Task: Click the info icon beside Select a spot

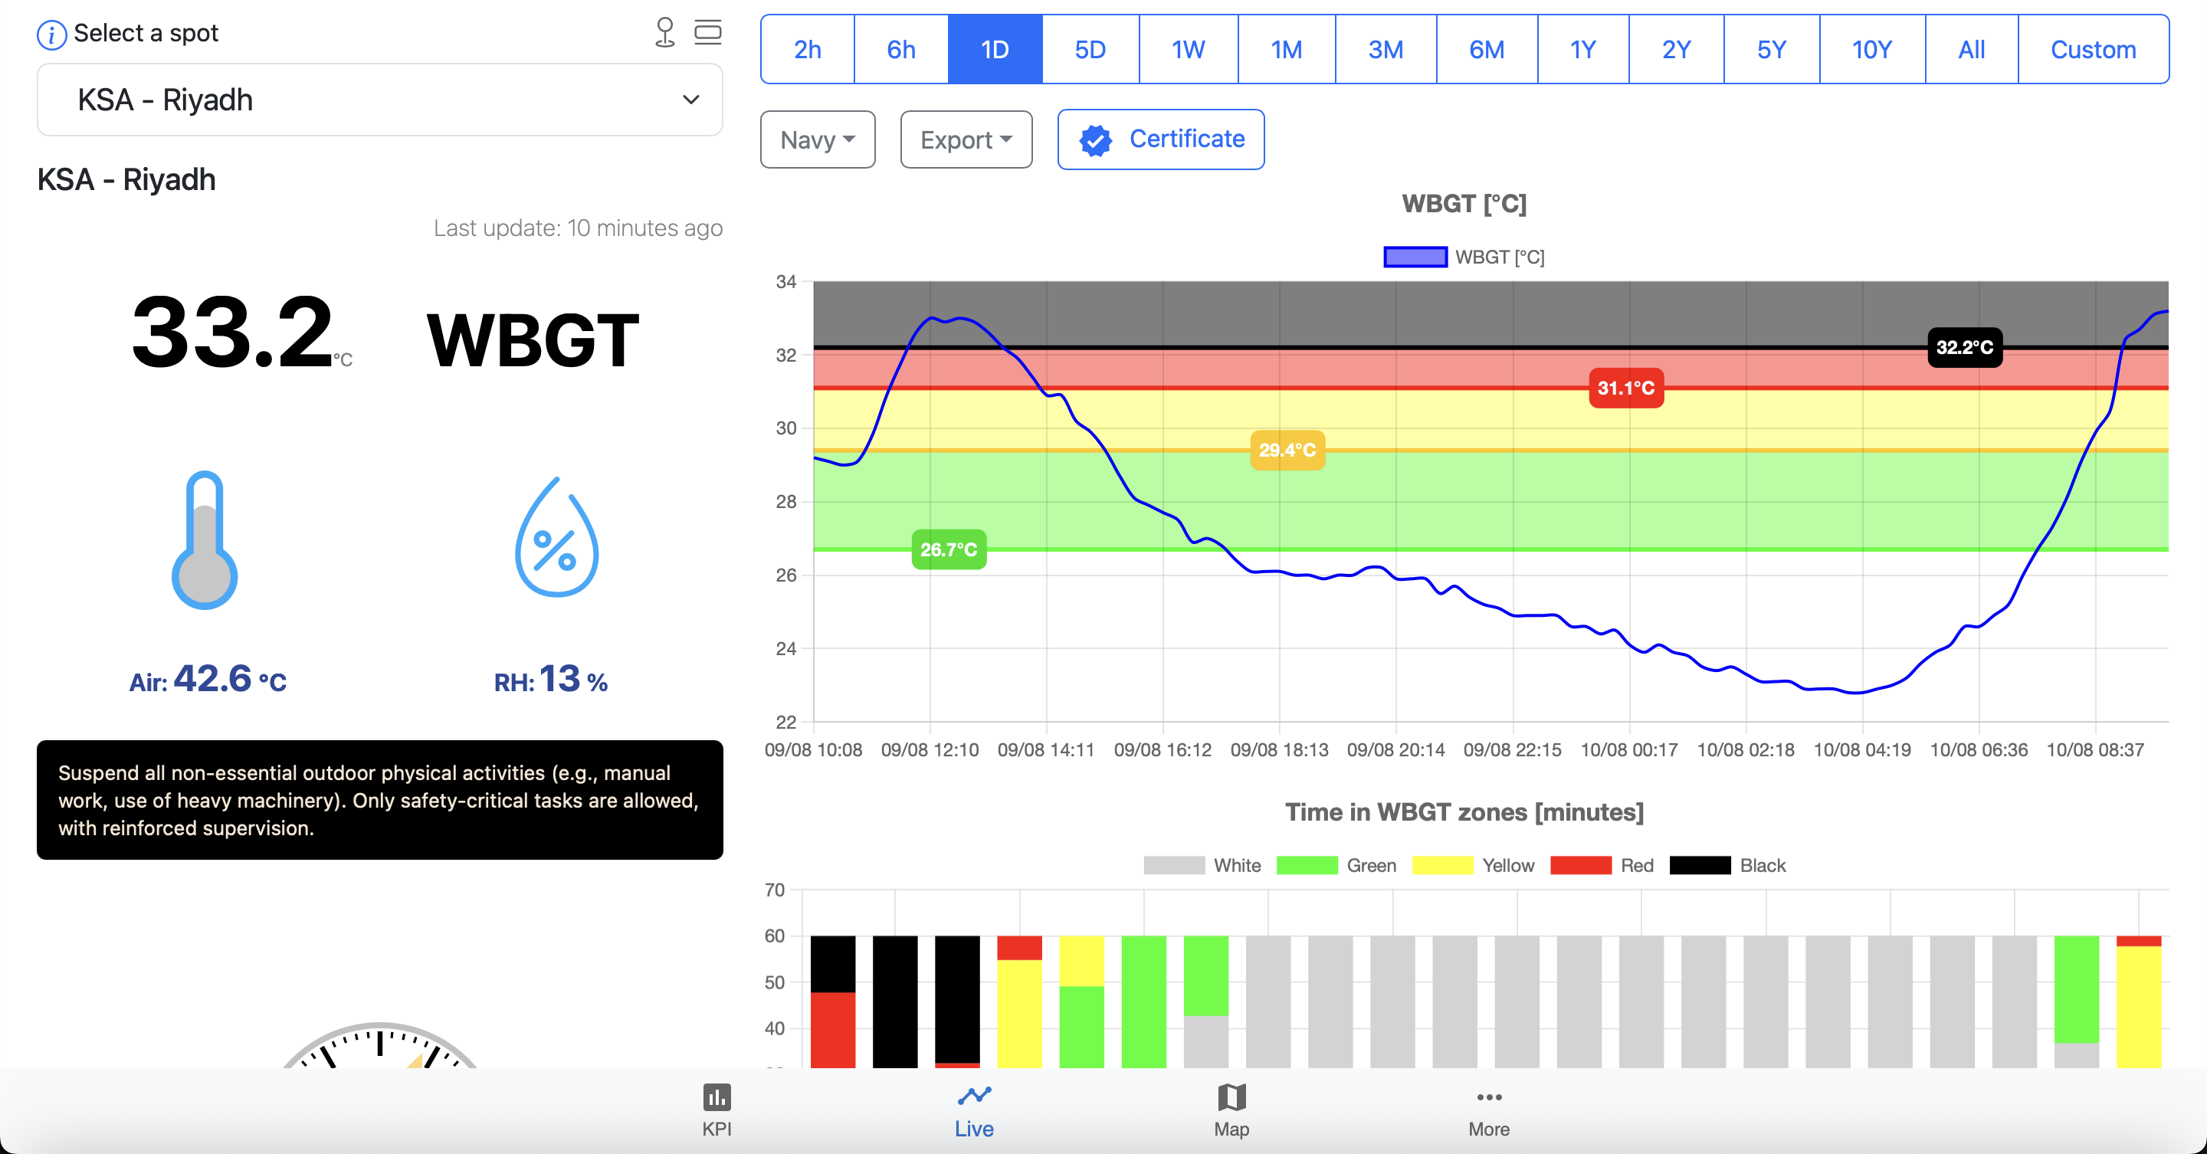Action: pos(51,34)
